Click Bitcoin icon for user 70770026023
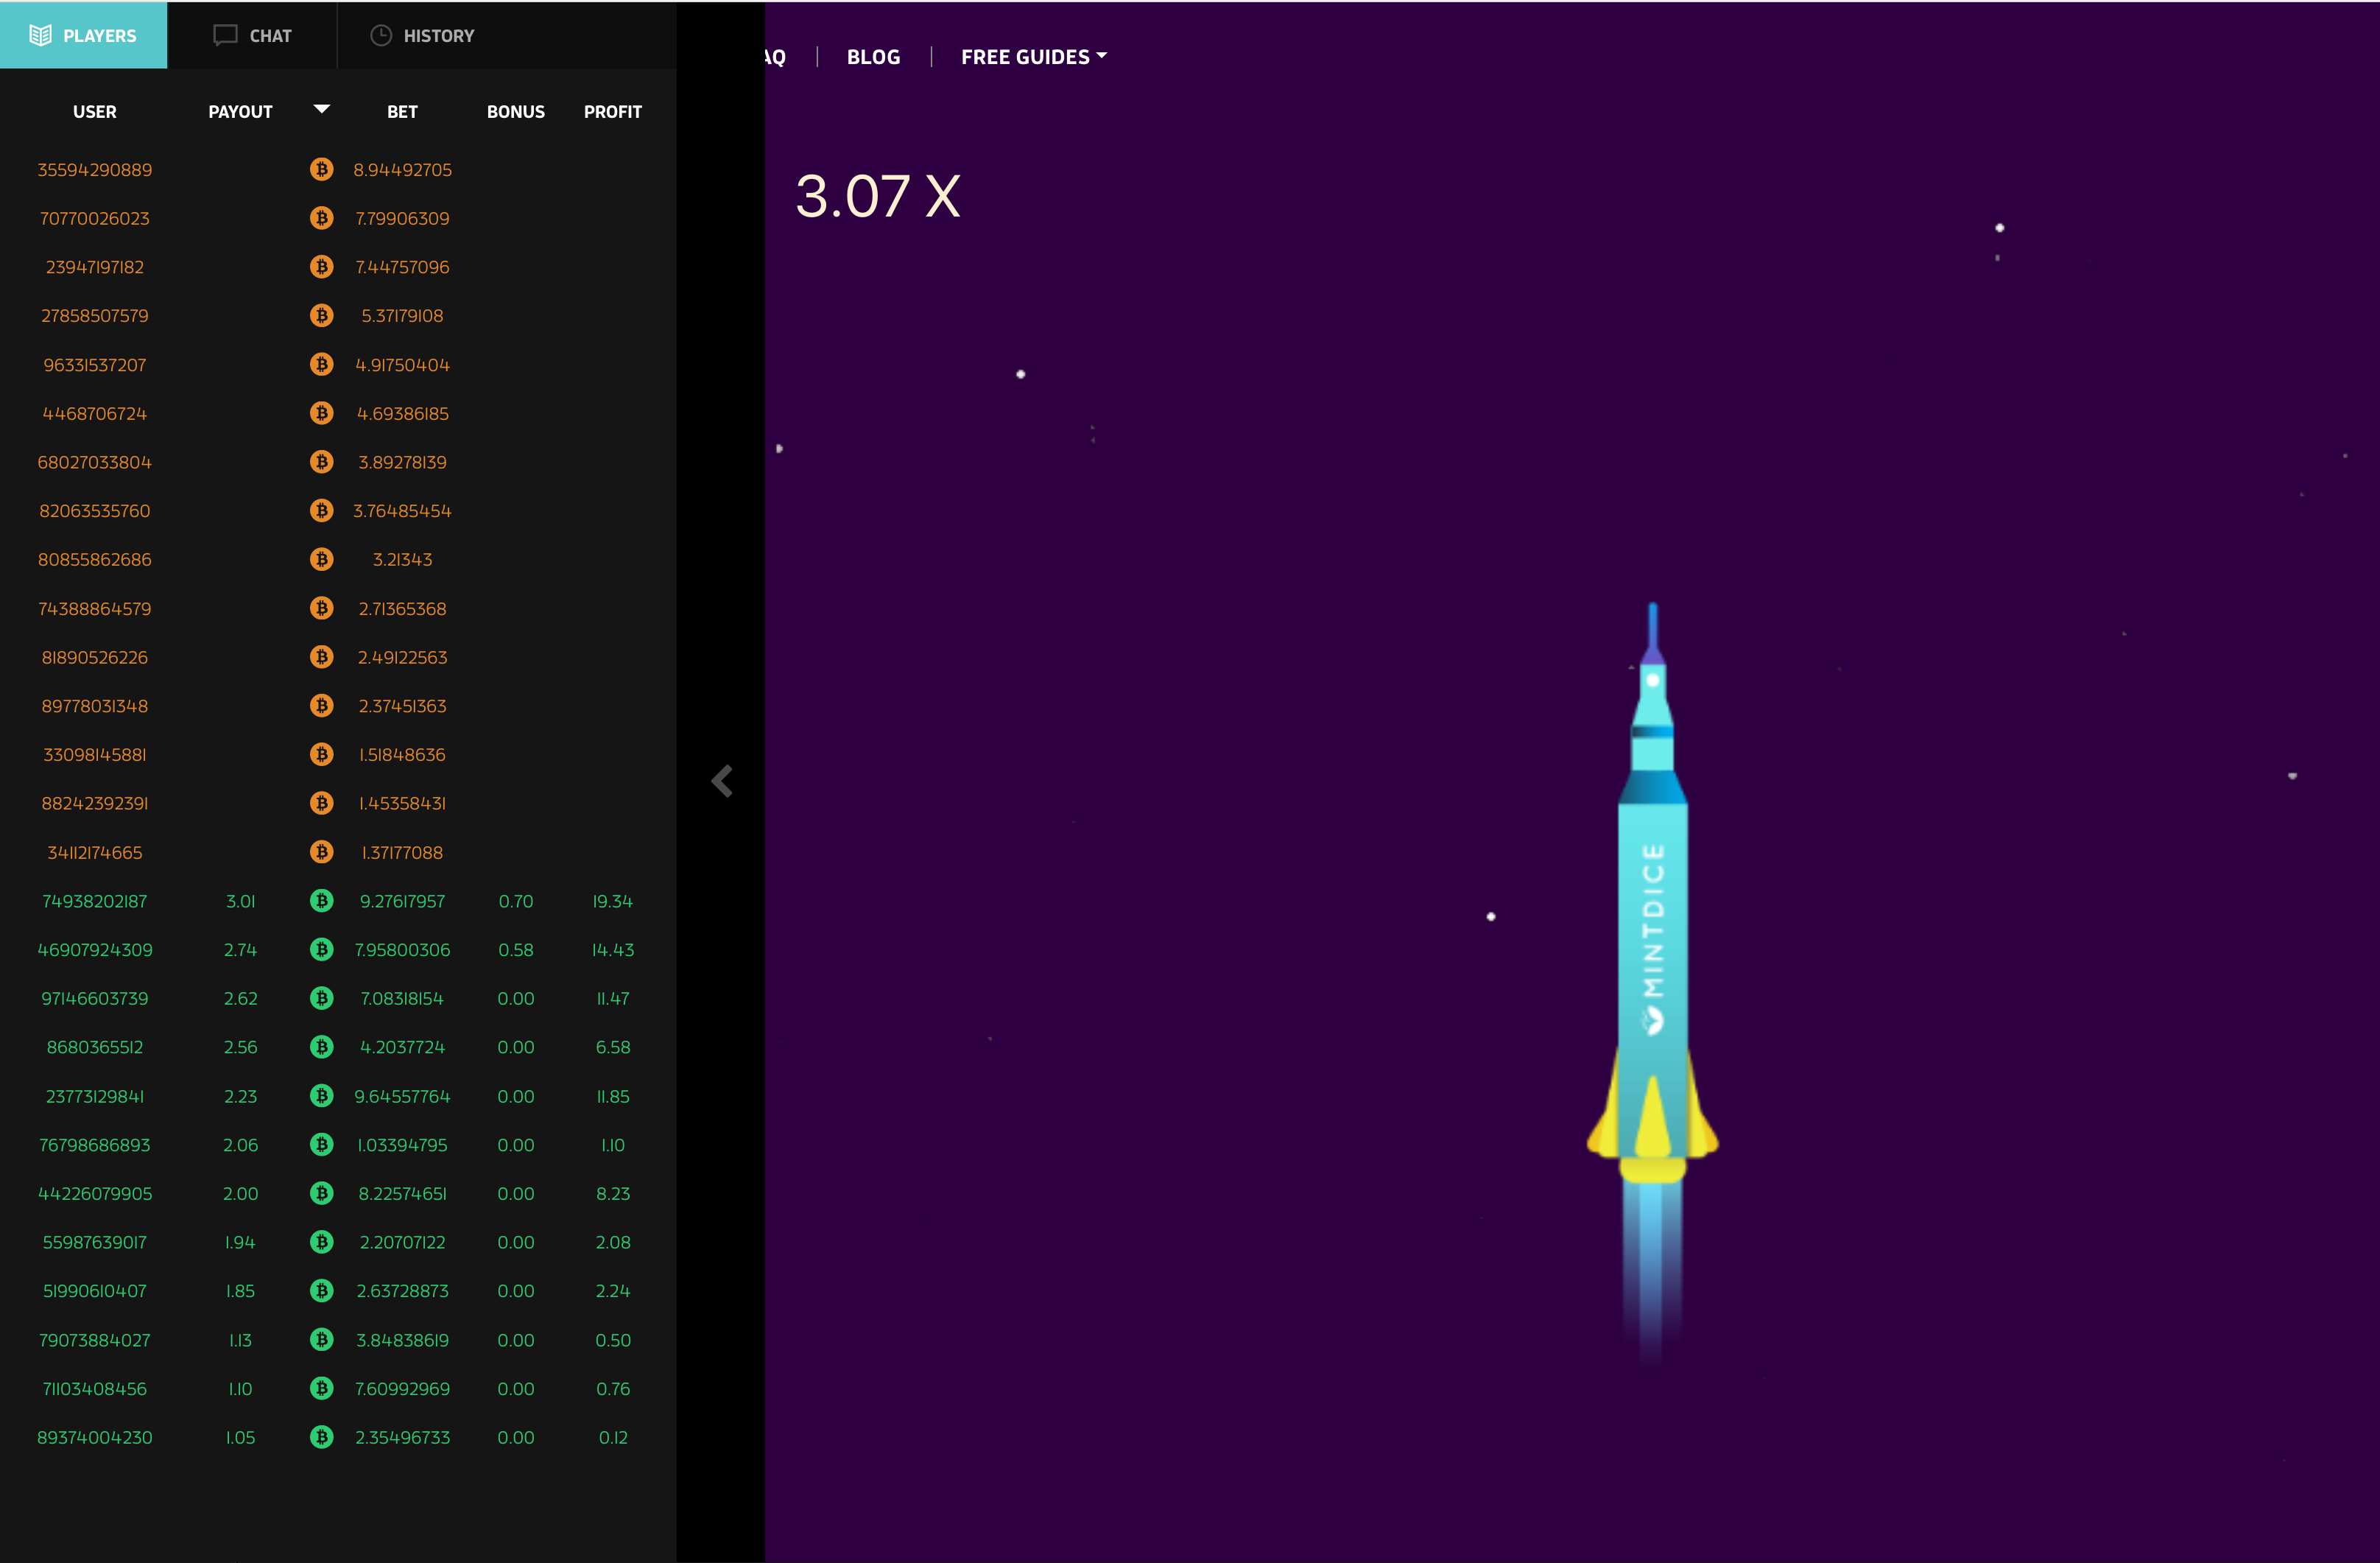Screen dimensions: 2380x1563 [321, 218]
